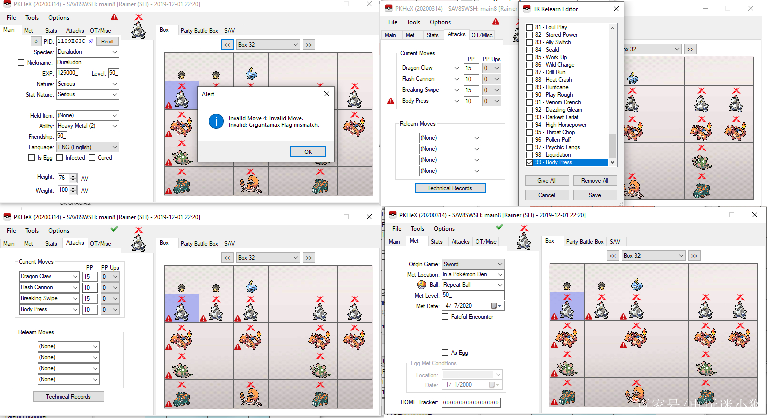Click into the PID field
The image size is (768, 418).
[71, 41]
